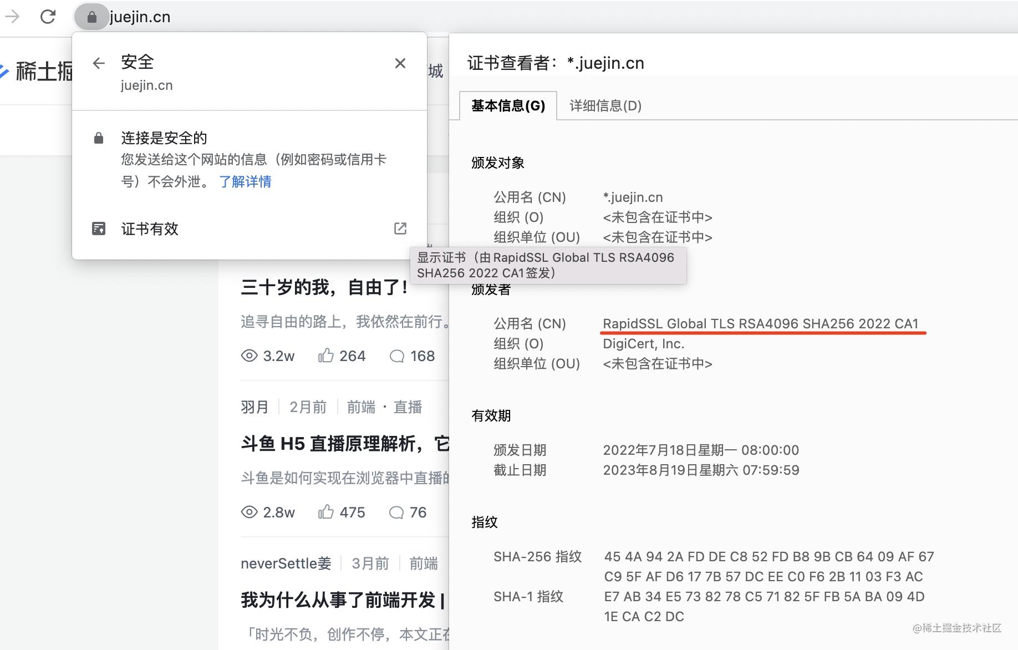Click article summary 斗鱼是如何实现

pyautogui.click(x=344, y=478)
